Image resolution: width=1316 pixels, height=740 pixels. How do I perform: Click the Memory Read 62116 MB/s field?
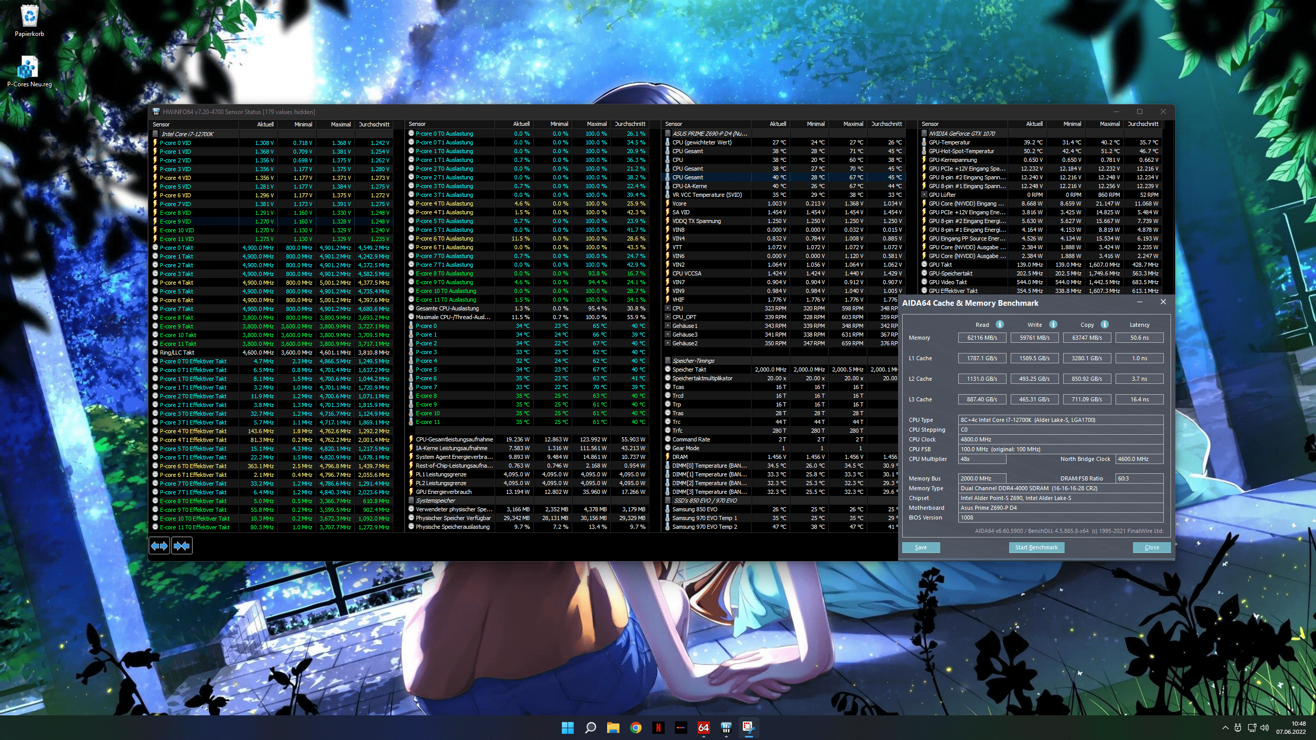coord(982,338)
